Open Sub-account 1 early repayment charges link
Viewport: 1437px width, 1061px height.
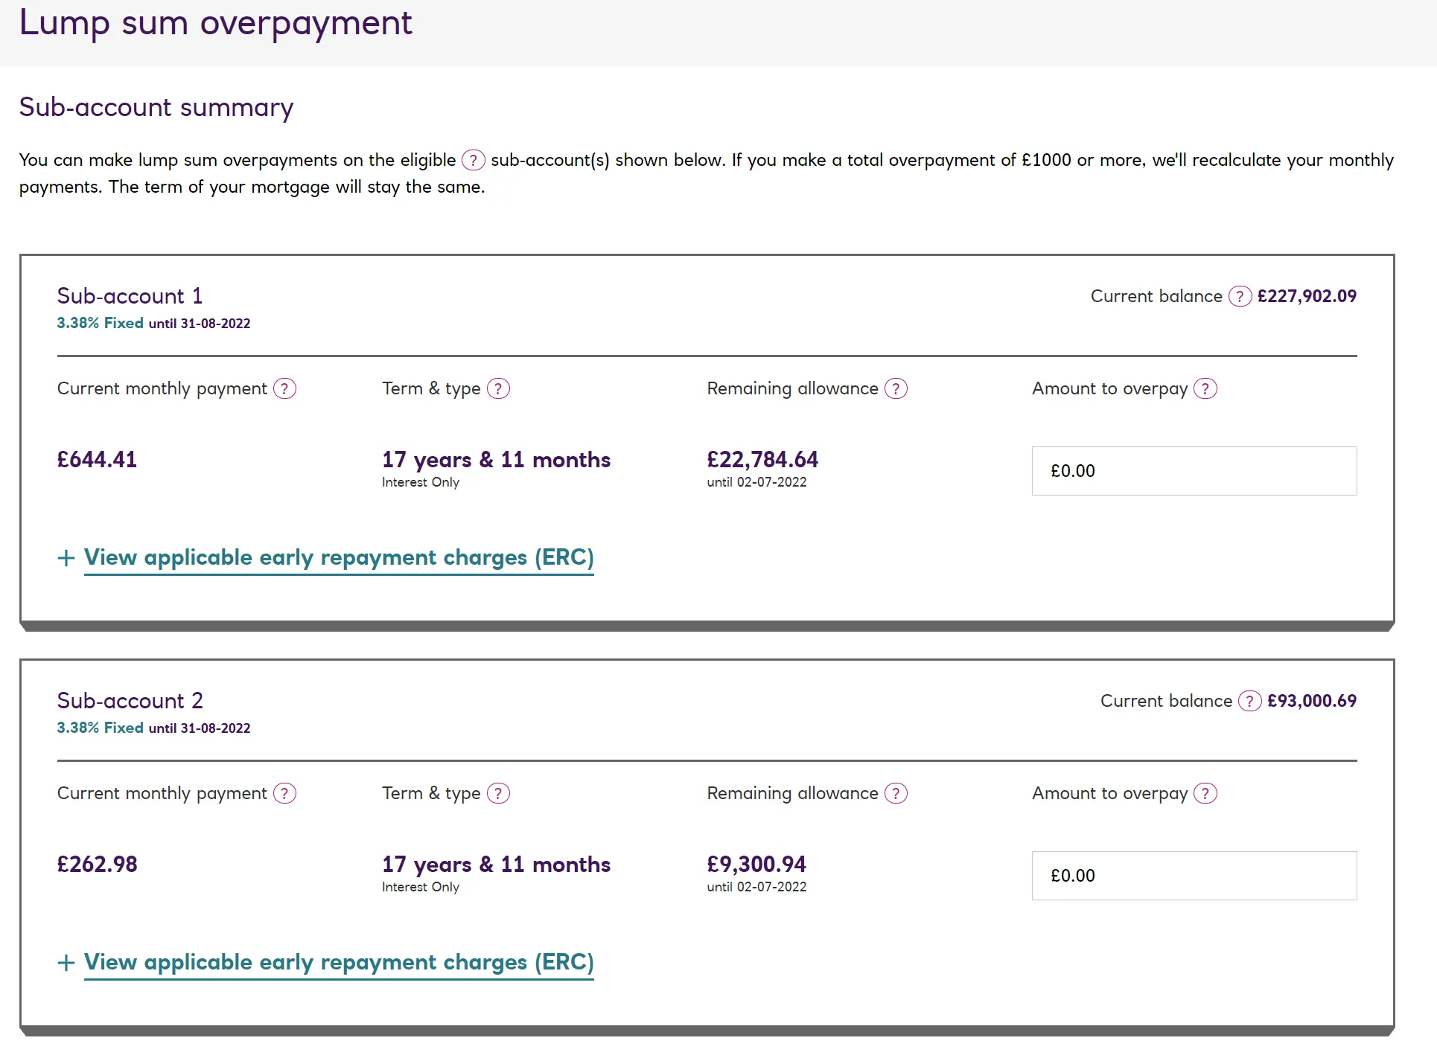339,557
